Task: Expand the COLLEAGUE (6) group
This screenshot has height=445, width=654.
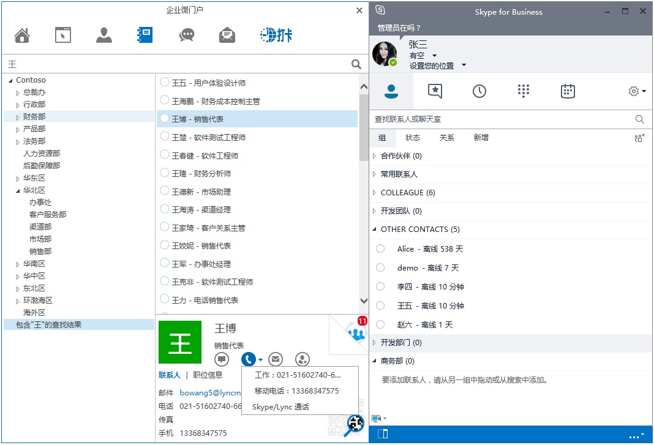Action: (x=375, y=192)
